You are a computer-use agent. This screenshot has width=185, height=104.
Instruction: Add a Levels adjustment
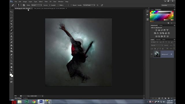159,30
